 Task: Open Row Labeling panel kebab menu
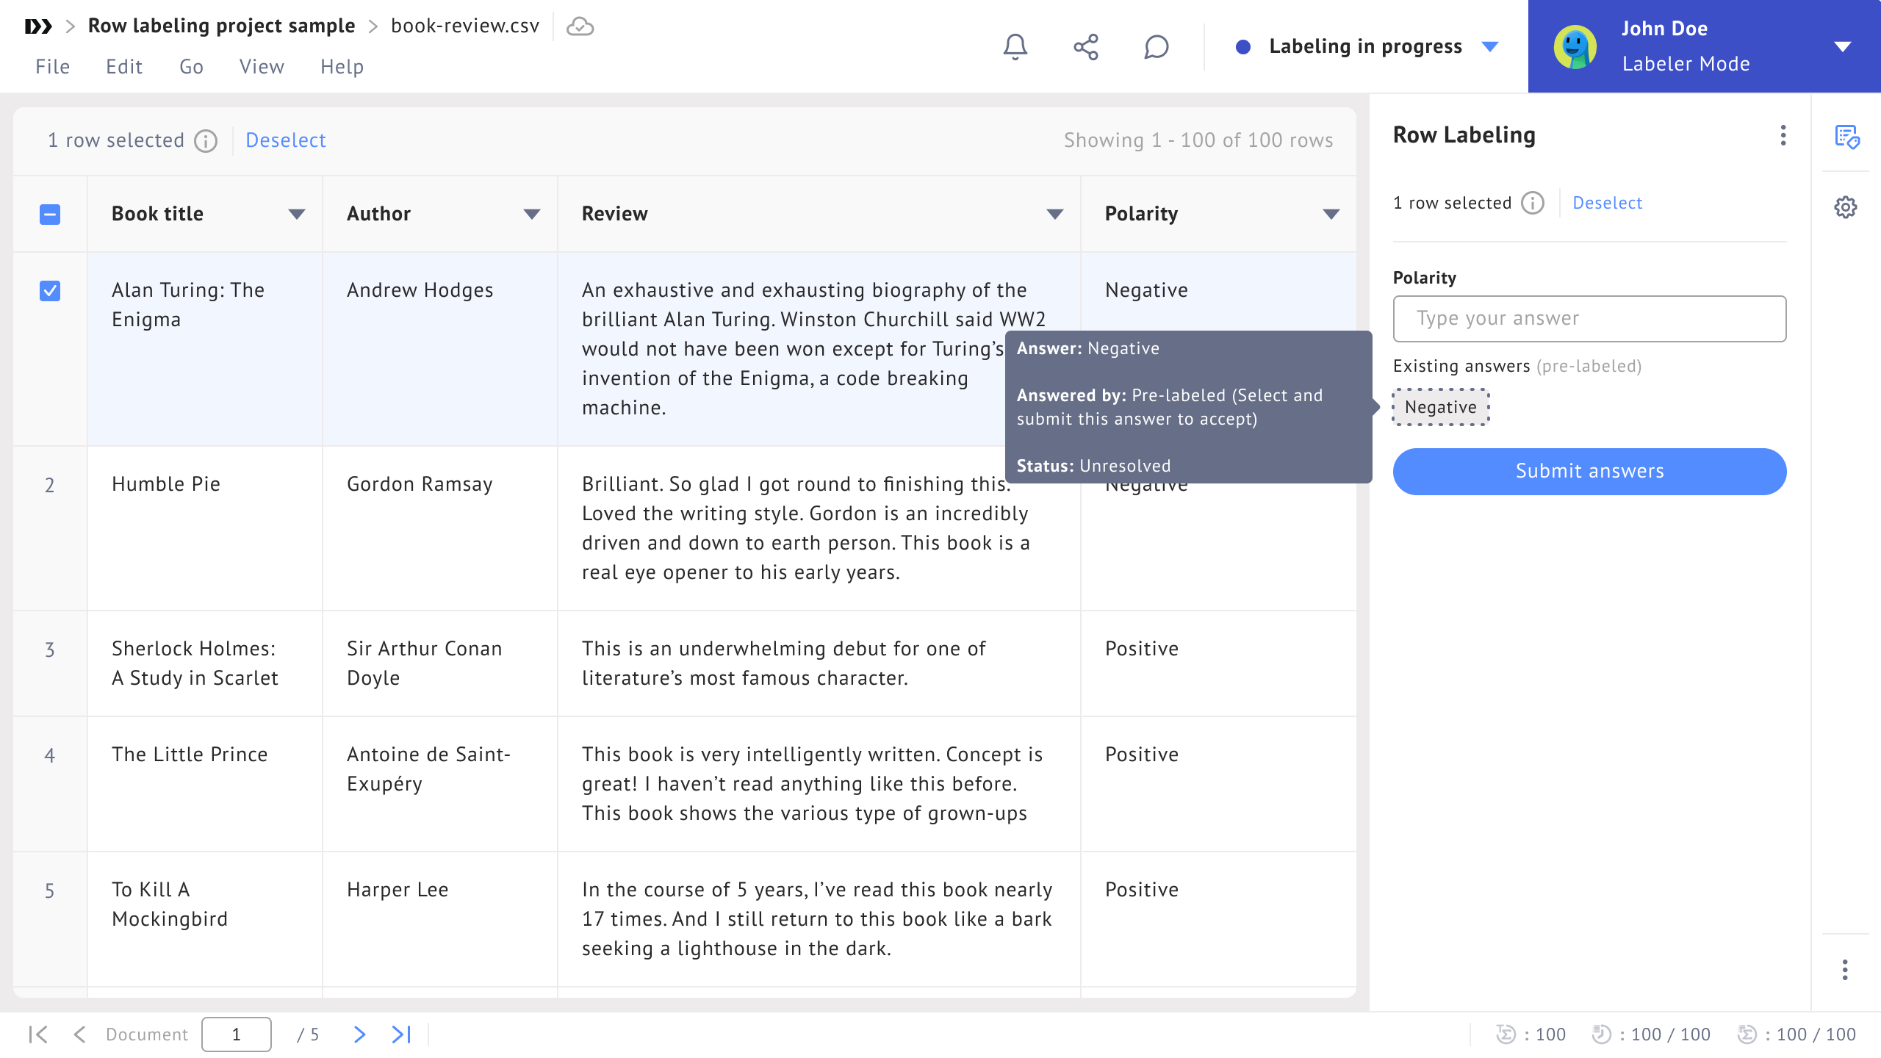pyautogui.click(x=1783, y=135)
